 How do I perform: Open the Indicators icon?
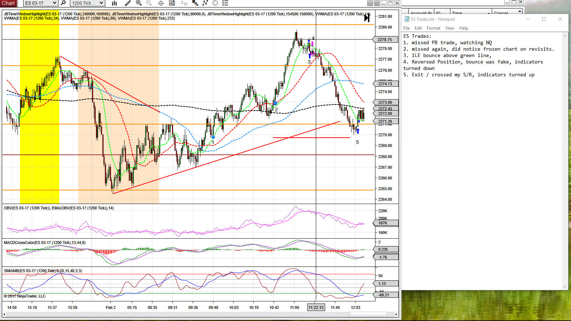point(195,3)
